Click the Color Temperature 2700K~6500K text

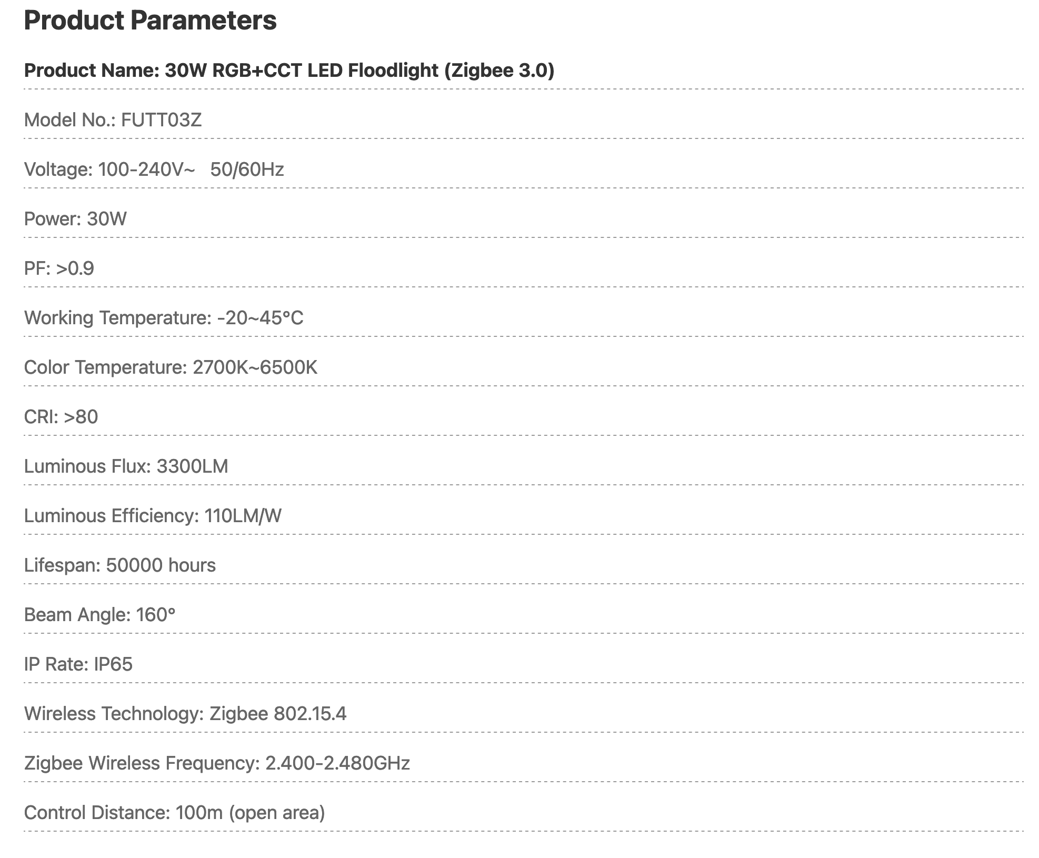pos(171,367)
